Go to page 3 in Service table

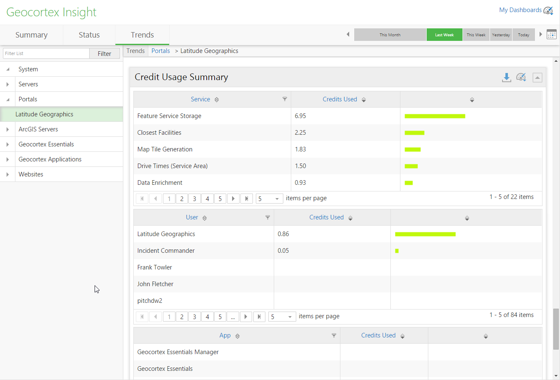coord(195,199)
